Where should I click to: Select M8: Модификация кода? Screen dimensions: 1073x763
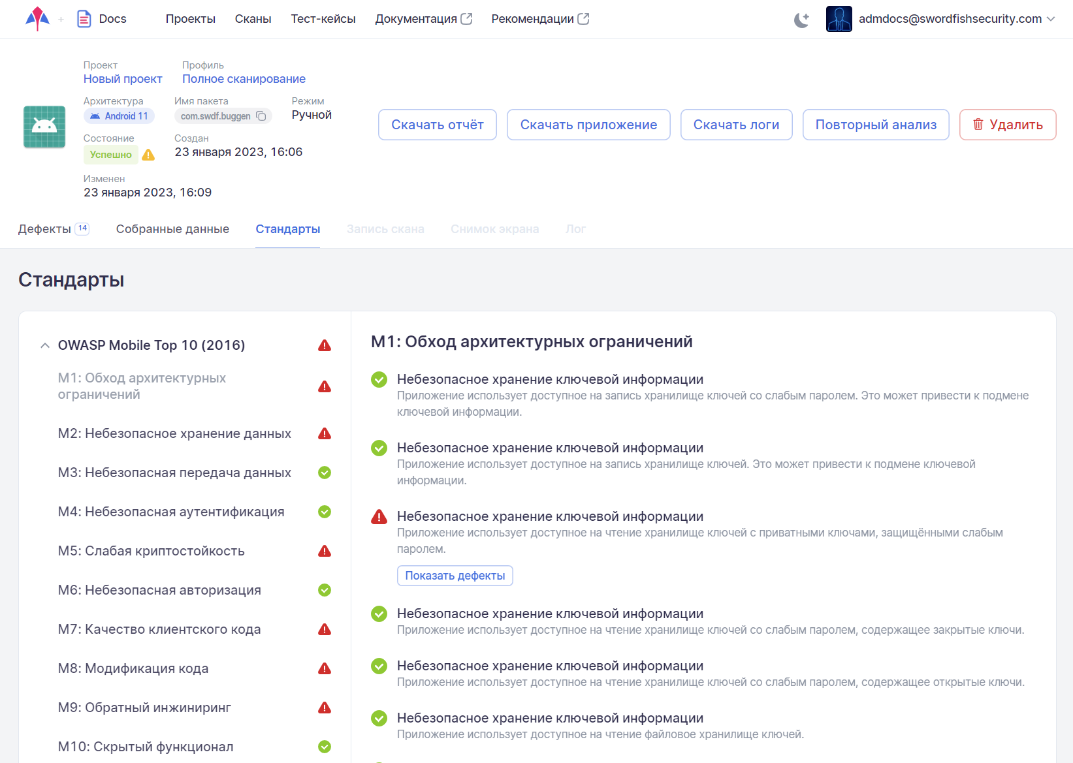click(x=133, y=668)
